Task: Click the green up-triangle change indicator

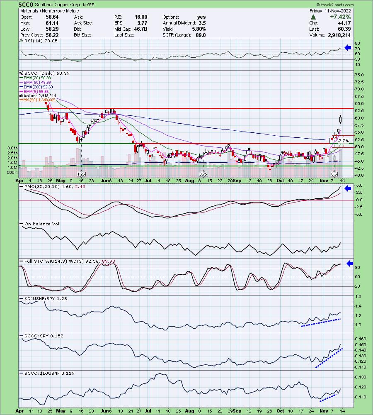Action: point(313,17)
